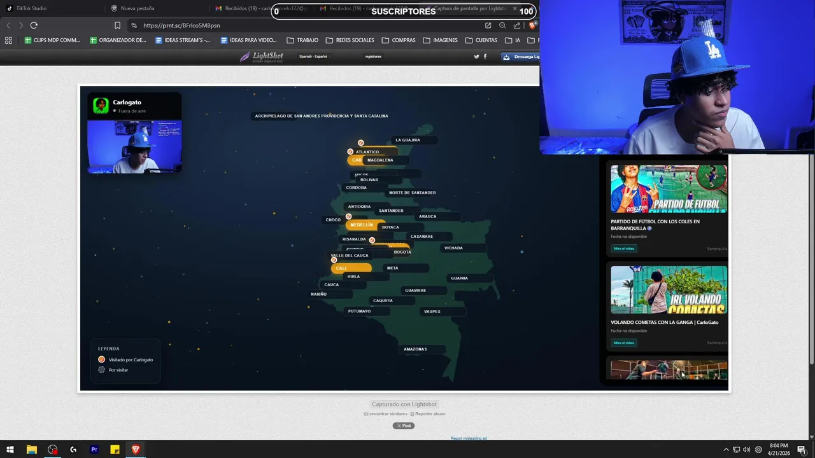Screen dimensions: 815x458
Task: Open the Windows notification center
Action: coord(802,449)
